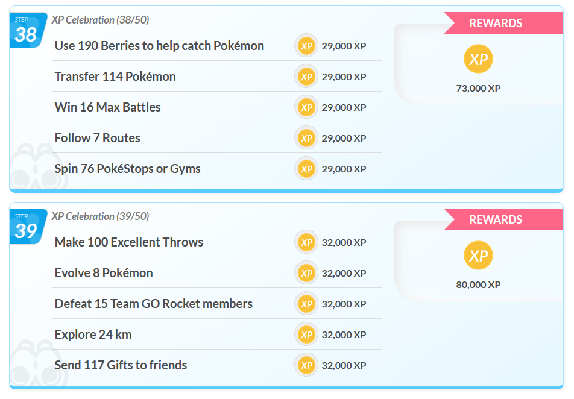Click the XP icon beside Win 16 Max Battles
Screen dimensions: 574x399
click(306, 107)
